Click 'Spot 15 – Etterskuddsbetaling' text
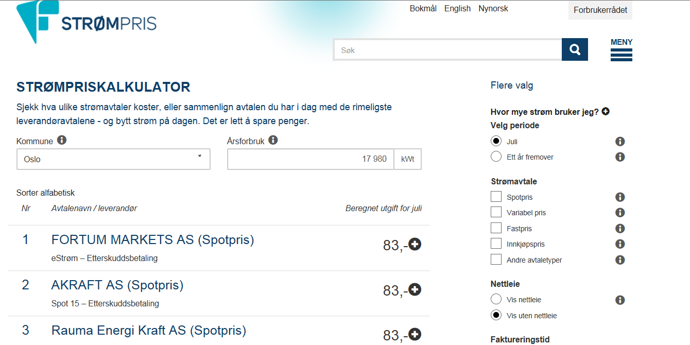Viewport: 690px width, 345px height. tap(105, 304)
